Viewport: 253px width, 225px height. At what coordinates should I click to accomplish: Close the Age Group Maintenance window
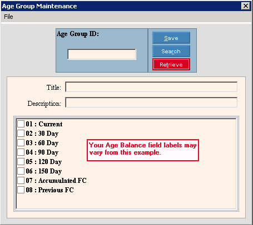point(246,6)
